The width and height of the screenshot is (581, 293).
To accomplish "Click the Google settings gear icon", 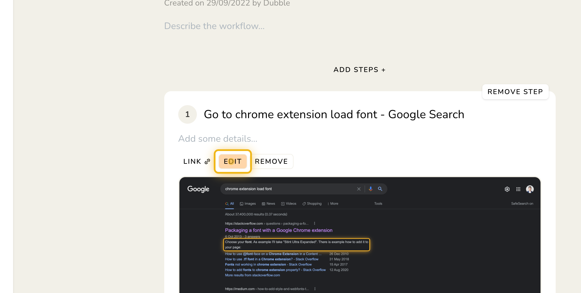I will pos(507,189).
